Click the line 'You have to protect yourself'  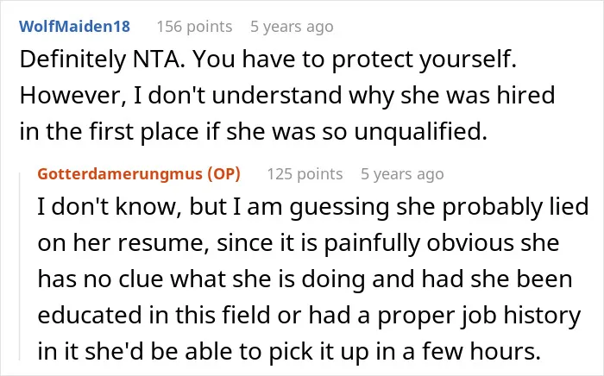point(355,60)
